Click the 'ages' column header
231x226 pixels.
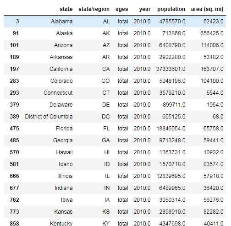(x=121, y=10)
